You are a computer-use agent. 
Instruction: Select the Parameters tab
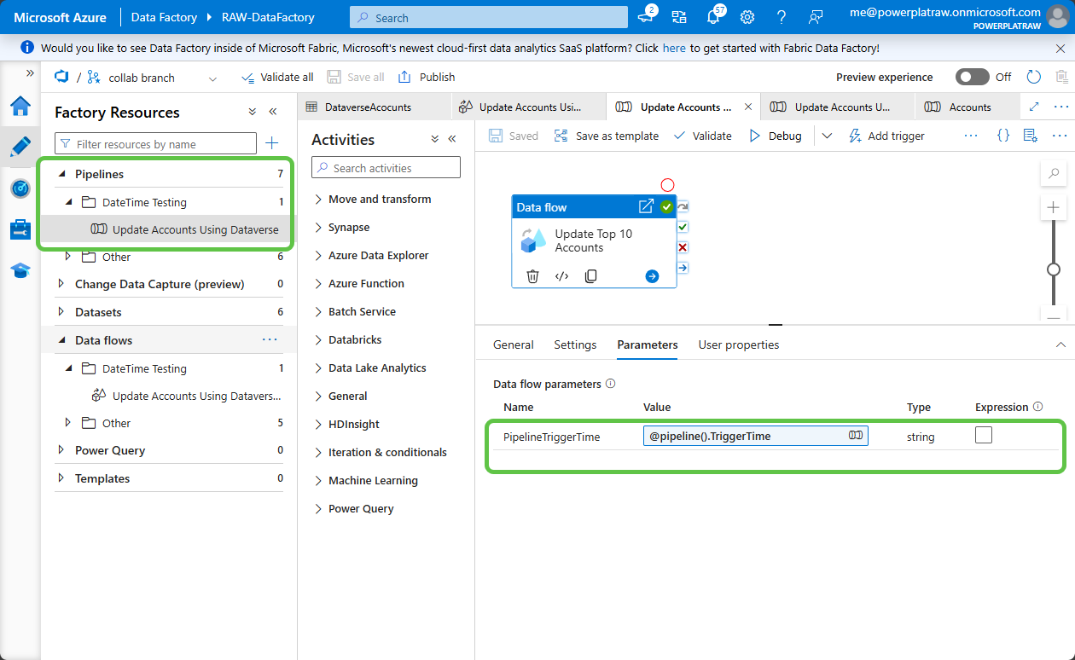(648, 344)
